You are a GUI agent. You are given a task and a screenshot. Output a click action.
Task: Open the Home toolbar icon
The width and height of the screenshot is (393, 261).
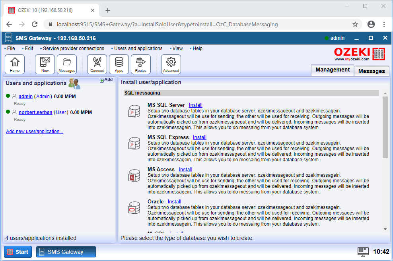15,64
